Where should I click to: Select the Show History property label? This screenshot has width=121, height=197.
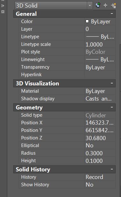(x=35, y=185)
